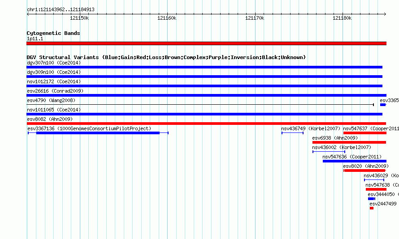Click the nsv436029 thin blue feature
399x239 pixels.
click(x=374, y=180)
